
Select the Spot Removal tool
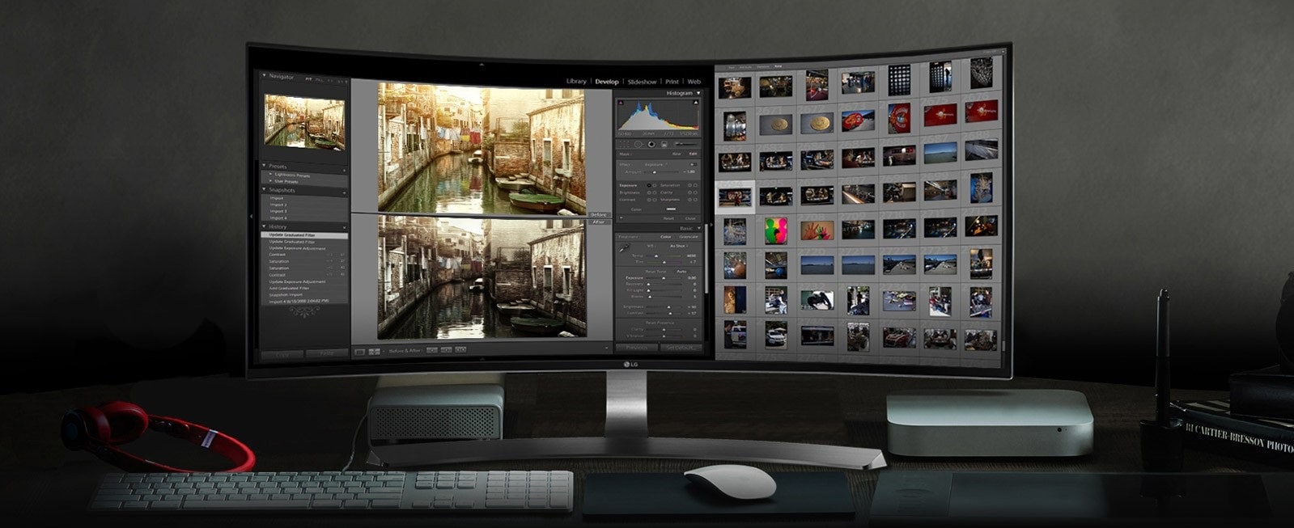point(639,143)
